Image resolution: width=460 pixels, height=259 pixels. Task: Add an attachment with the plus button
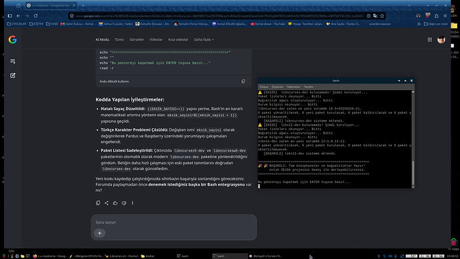(100, 233)
